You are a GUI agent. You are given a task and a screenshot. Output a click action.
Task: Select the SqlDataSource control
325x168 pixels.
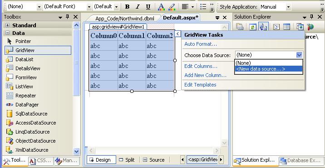pyautogui.click(x=38, y=114)
